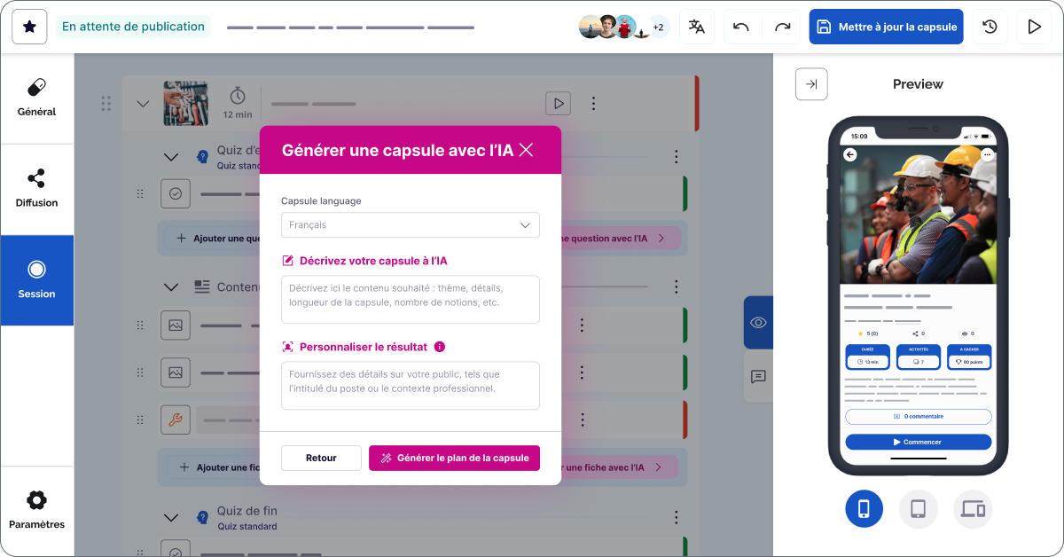Viewport: 1064px width, 557px height.
Task: Click info icon beside 'Personnaliser le résultat'
Action: pos(440,347)
